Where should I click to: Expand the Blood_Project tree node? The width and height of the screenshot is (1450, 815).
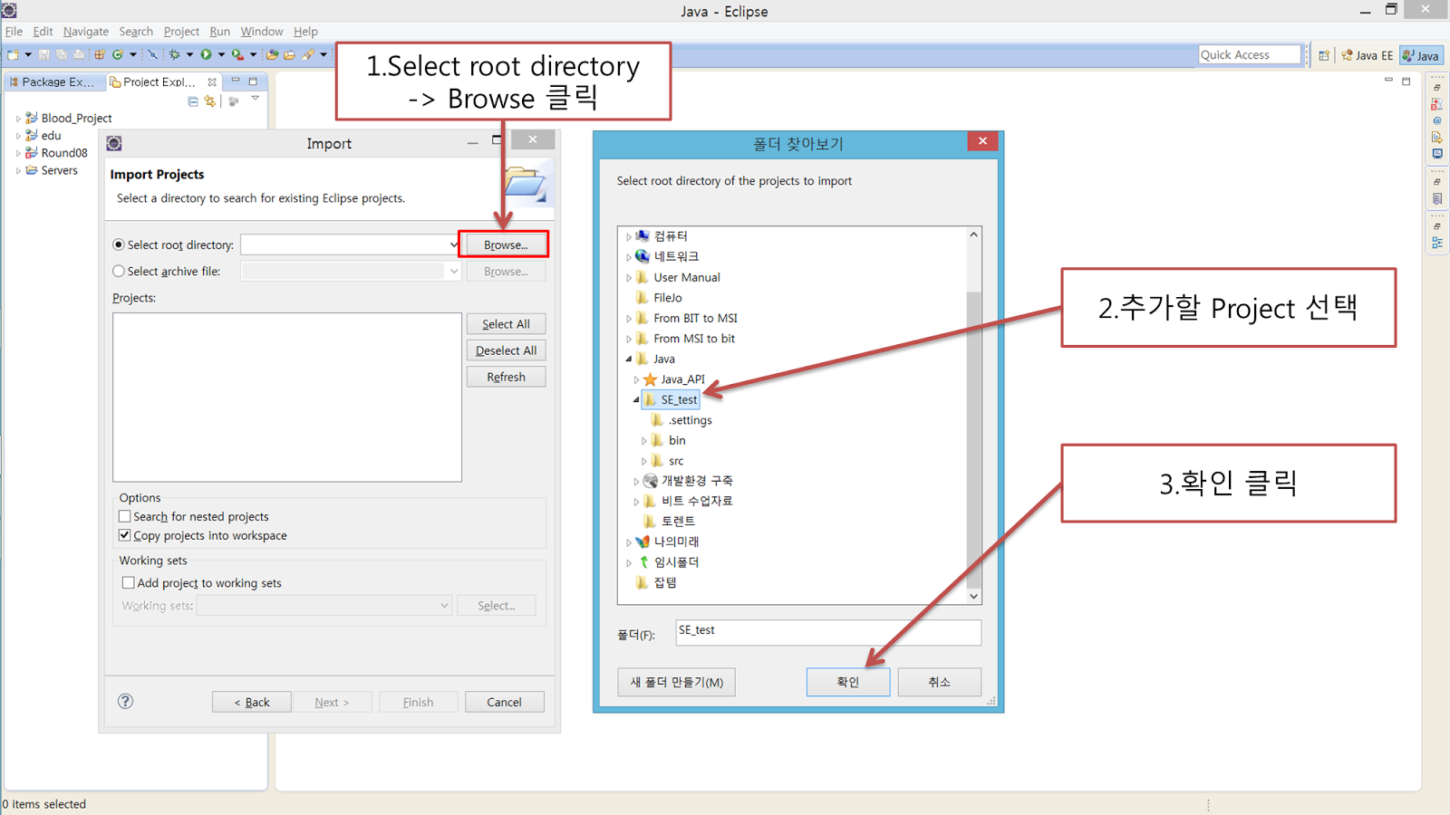(x=18, y=119)
